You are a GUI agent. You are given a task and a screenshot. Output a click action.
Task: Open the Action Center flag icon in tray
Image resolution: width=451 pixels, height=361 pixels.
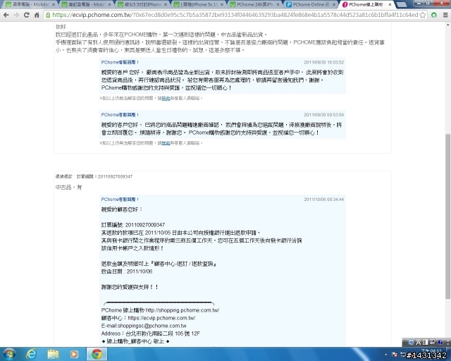point(395,355)
